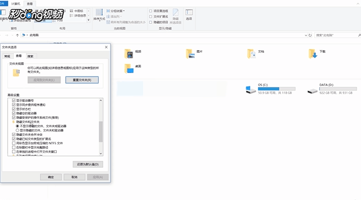
Task: Click the 选项 options icon in ribbon
Action: (189, 15)
